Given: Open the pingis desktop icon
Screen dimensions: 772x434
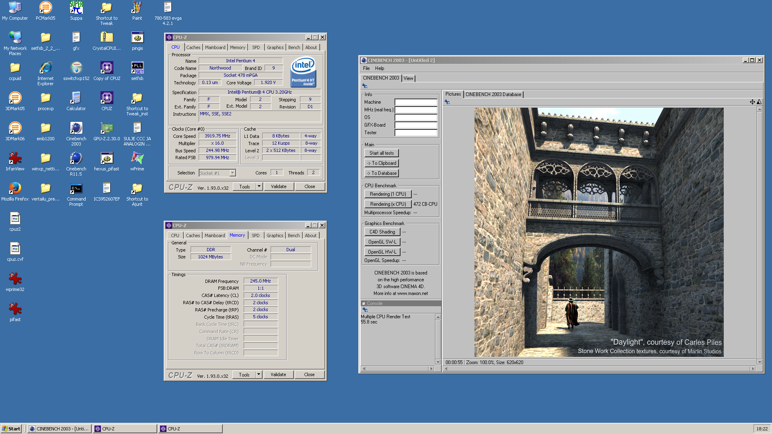Looking at the screenshot, I should coord(137,41).
